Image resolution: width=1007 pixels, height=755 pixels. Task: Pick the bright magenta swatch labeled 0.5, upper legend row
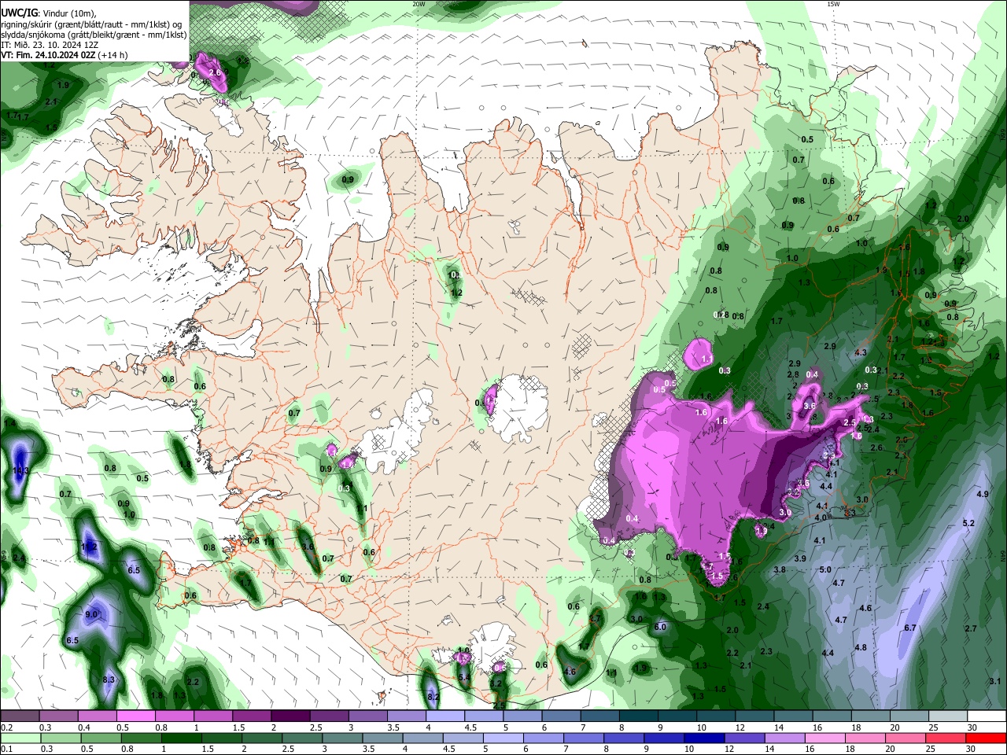click(138, 716)
